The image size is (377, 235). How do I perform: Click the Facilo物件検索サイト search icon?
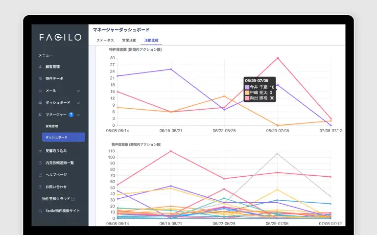40,211
